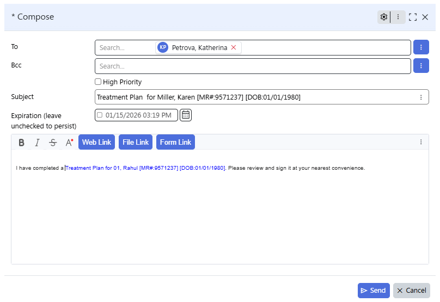Toggle strikethrough formatting

[53, 143]
